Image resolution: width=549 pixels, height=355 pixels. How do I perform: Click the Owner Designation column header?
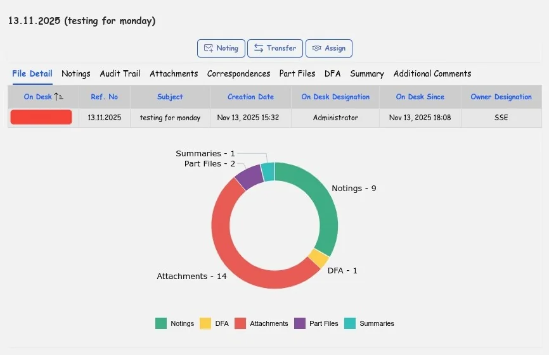coord(501,97)
